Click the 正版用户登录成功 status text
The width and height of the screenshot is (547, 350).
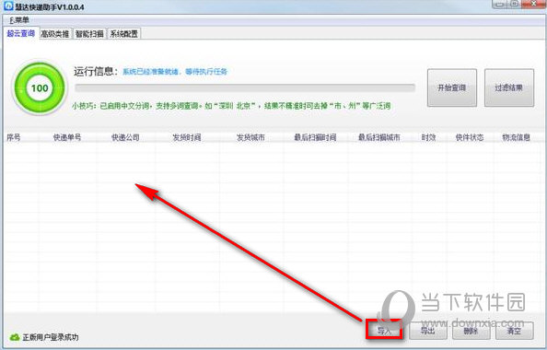[x=51, y=337]
